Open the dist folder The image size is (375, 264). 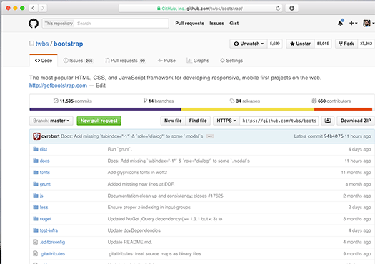pos(44,149)
